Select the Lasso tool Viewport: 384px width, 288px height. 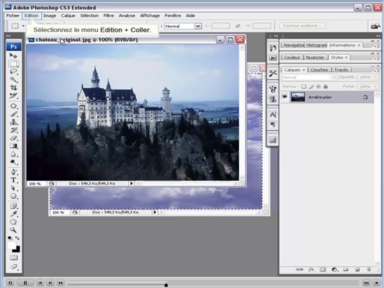tap(14, 72)
